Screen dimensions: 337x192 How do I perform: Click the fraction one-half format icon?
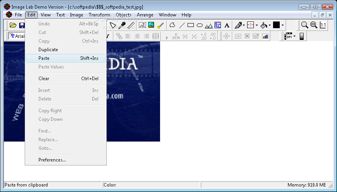tap(194, 36)
